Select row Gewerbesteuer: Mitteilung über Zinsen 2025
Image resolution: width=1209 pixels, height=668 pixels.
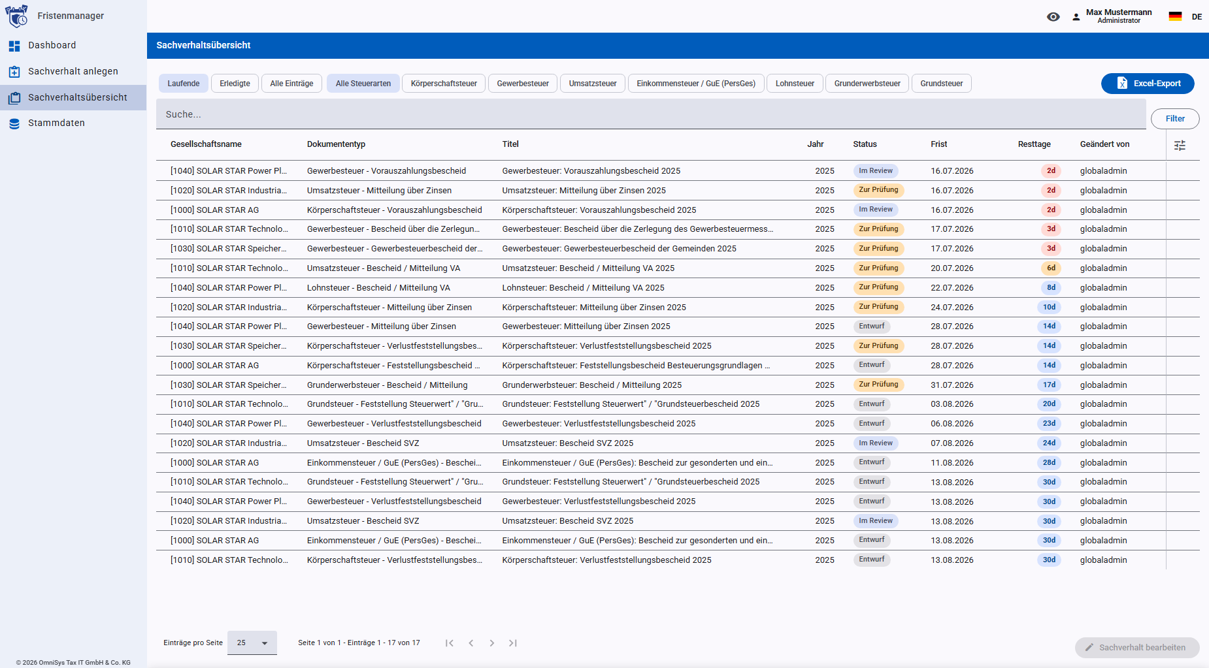pyautogui.click(x=678, y=326)
